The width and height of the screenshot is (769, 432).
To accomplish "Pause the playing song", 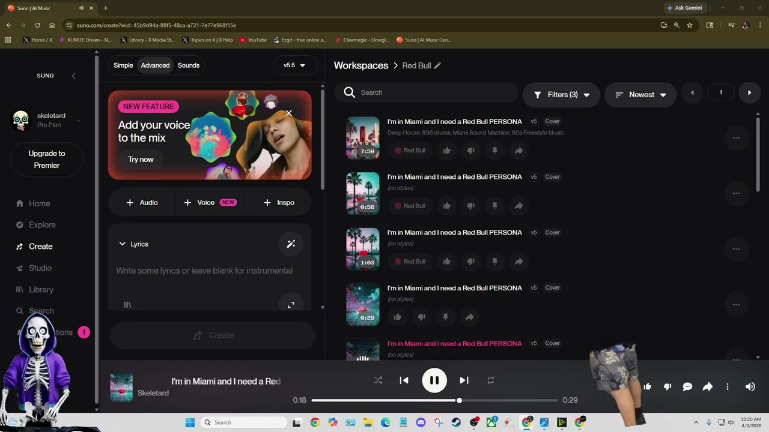I will 434,380.
